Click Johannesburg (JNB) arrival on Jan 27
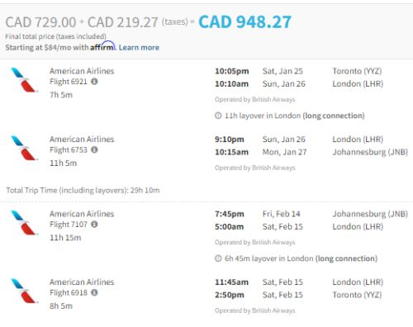 point(370,152)
